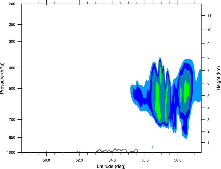Viewport: 221px width, 169px height.
Task: Click the 200 pressure axis label
Action: click(12, 4)
